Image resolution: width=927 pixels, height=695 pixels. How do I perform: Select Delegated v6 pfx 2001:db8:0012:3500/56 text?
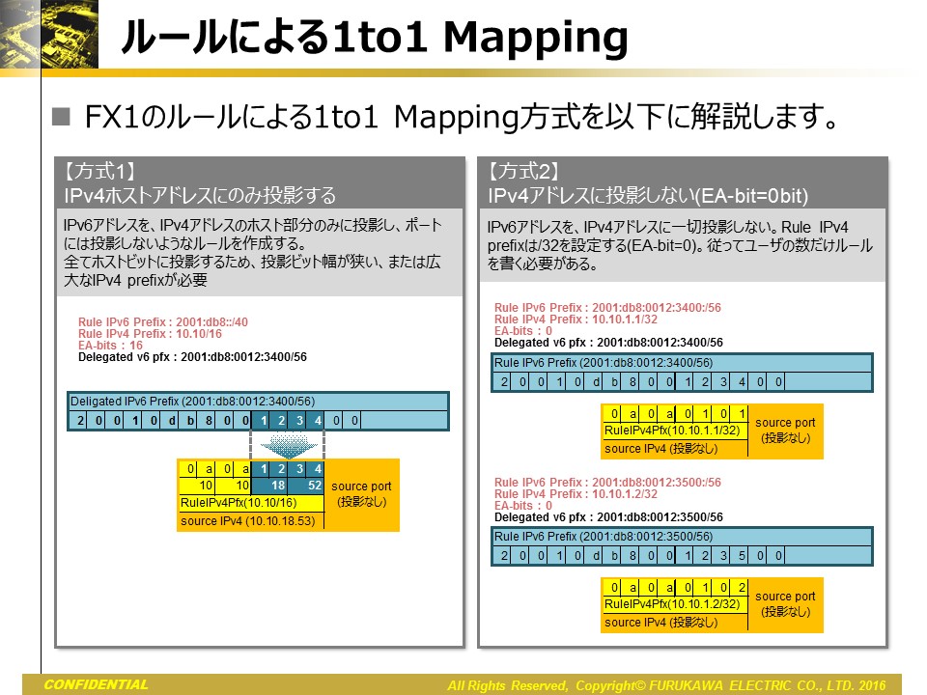click(608, 517)
